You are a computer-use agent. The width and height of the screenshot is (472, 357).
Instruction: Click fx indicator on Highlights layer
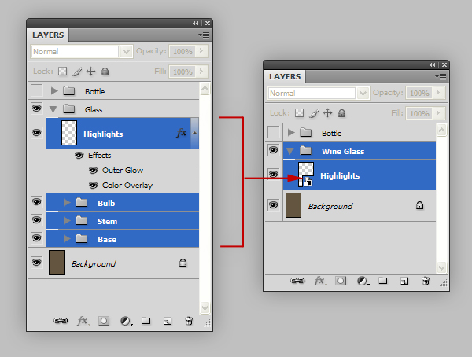click(x=182, y=133)
